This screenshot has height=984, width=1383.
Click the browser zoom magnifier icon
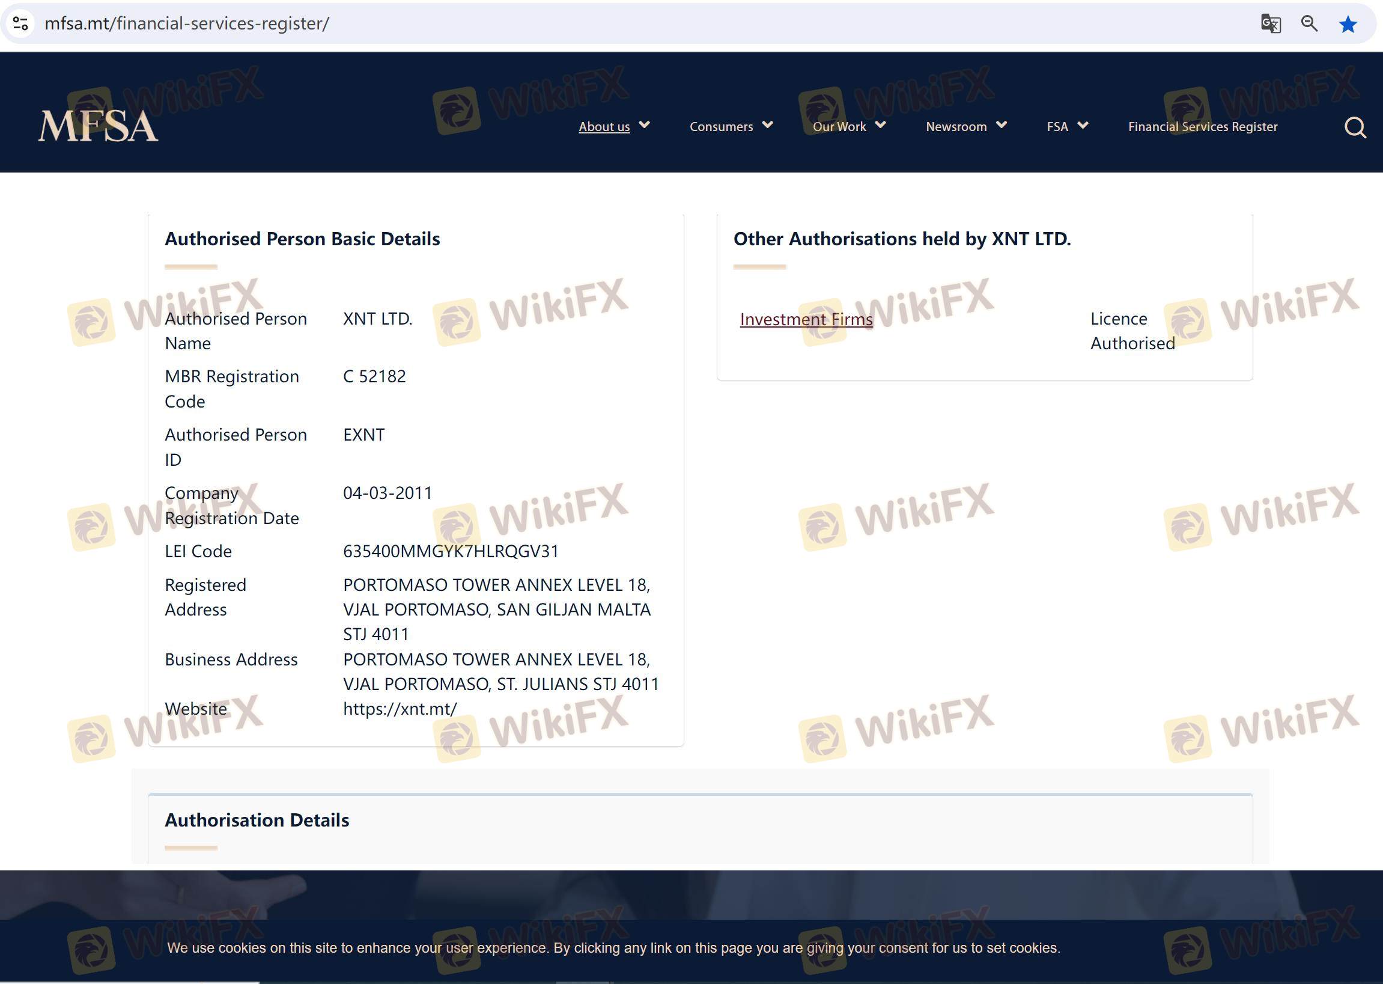(1309, 23)
